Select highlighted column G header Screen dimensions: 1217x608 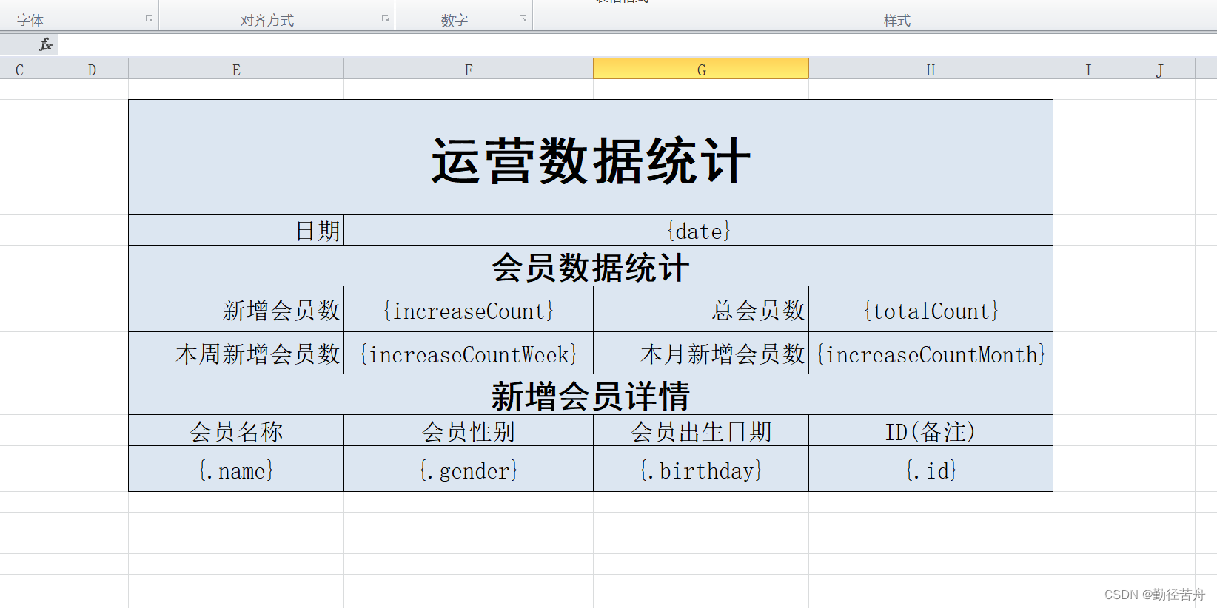click(701, 70)
